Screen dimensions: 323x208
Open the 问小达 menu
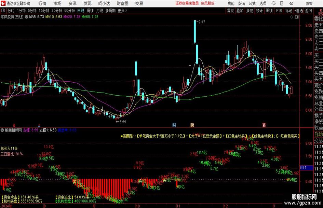(x=104, y=3)
